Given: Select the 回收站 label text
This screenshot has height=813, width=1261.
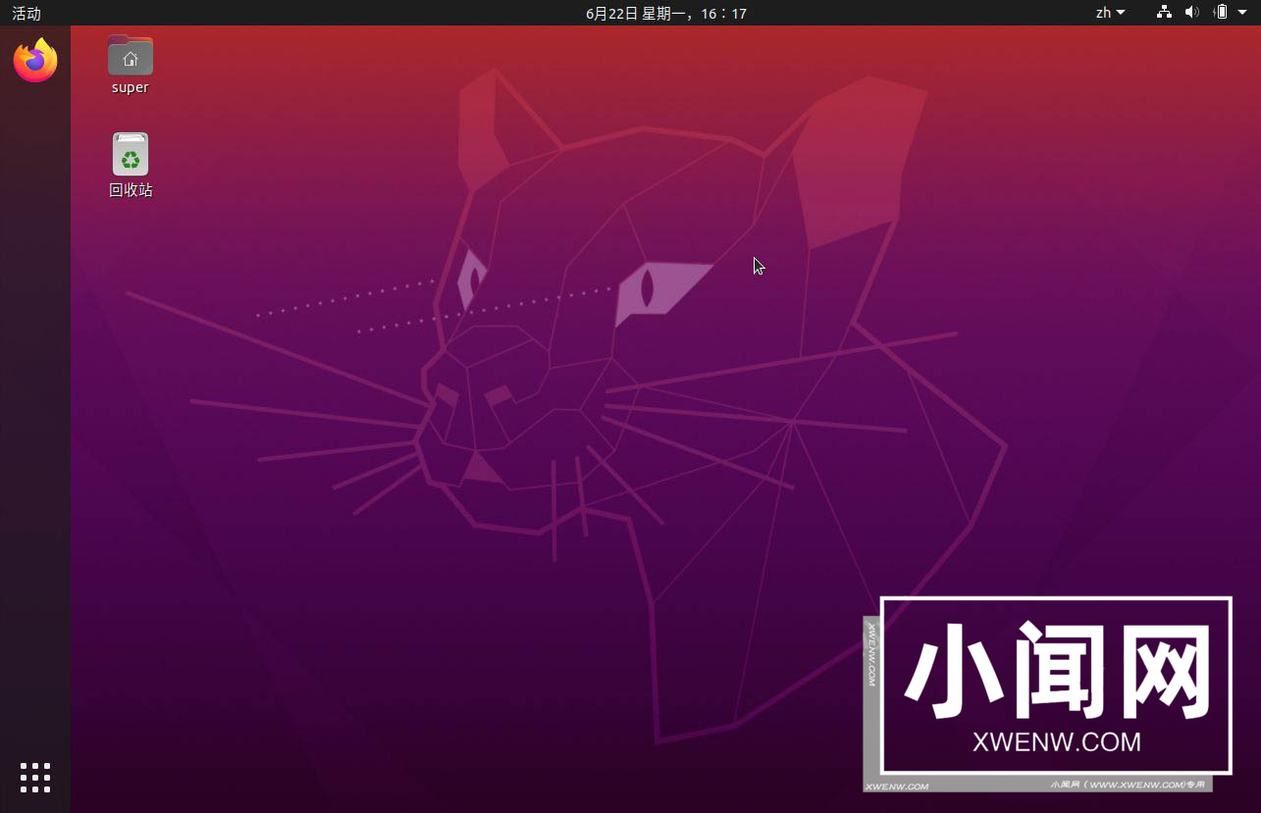Looking at the screenshot, I should coord(131,190).
